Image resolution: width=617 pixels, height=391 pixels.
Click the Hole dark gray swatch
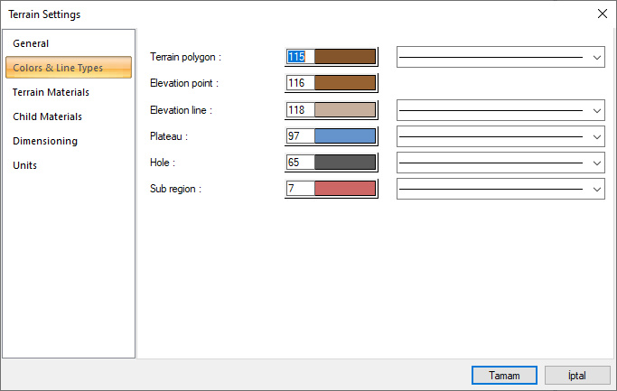pyautogui.click(x=344, y=163)
